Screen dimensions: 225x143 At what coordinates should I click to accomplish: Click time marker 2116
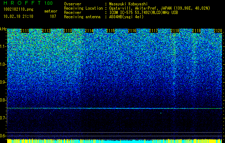[132, 31]
